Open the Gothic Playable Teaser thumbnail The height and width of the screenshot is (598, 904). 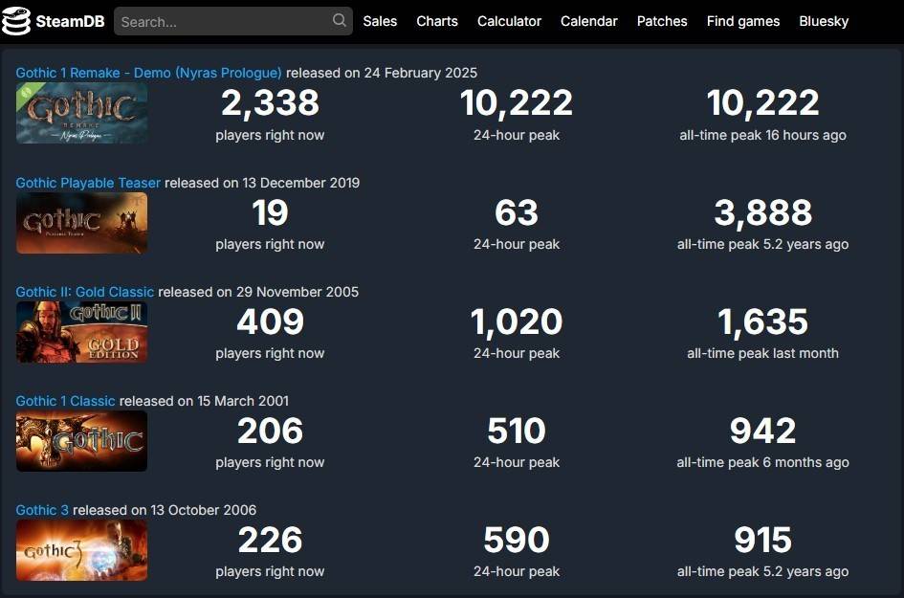(81, 223)
